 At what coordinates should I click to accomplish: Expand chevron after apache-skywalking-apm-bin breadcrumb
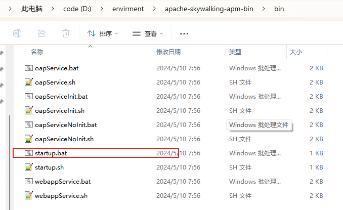(264, 9)
